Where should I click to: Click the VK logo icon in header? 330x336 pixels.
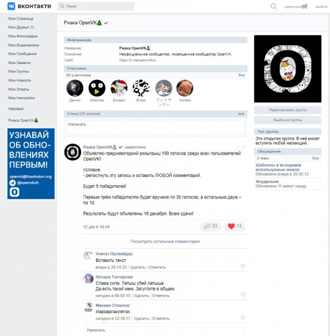11,6
